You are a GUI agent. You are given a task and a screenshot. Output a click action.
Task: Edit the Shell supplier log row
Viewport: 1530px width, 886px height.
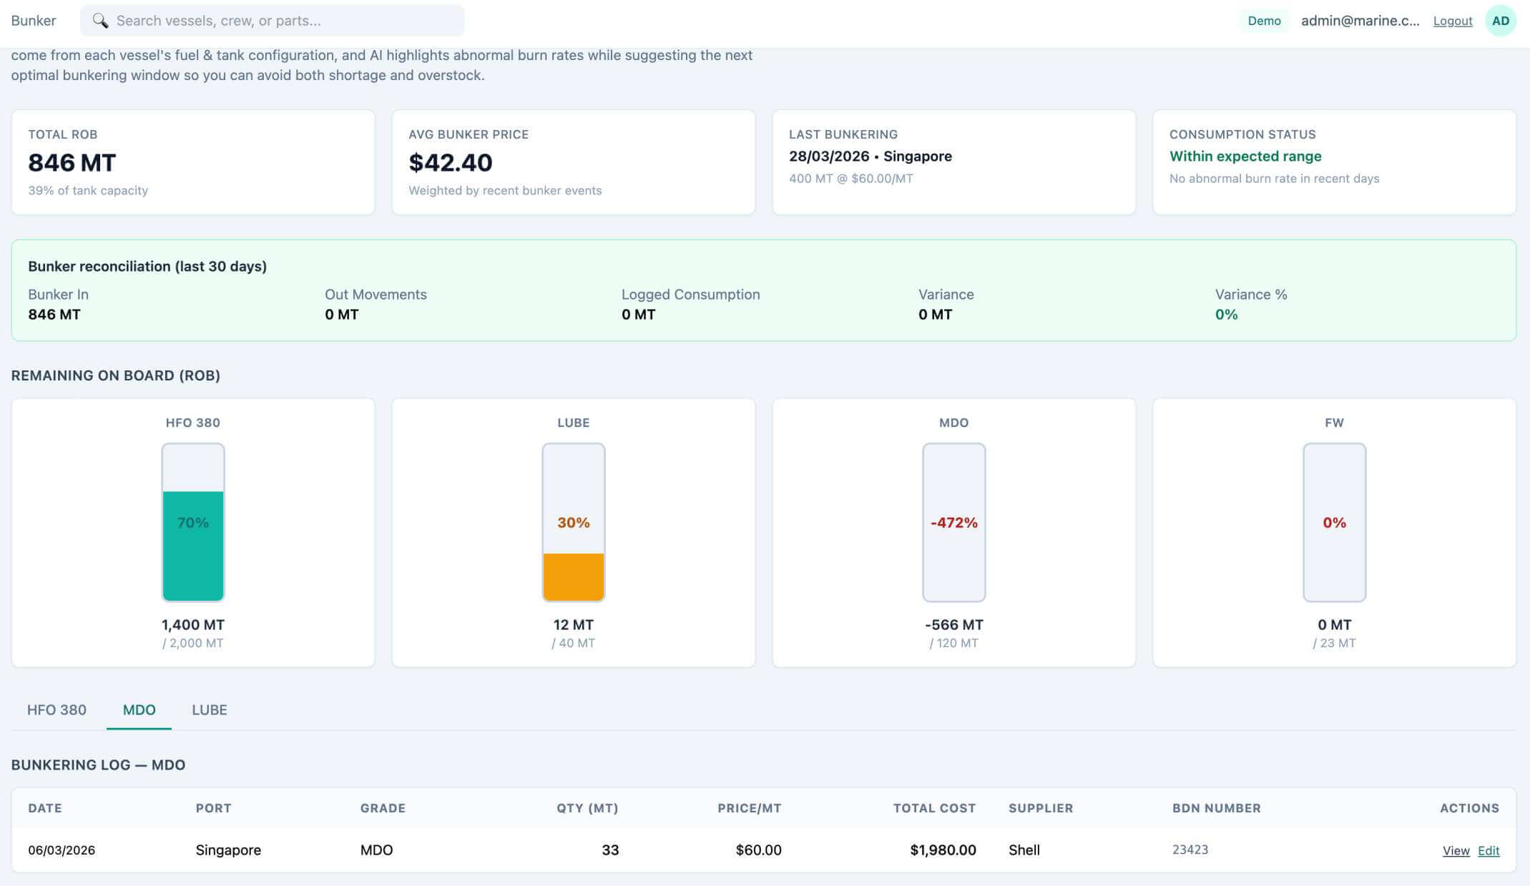[1489, 850]
